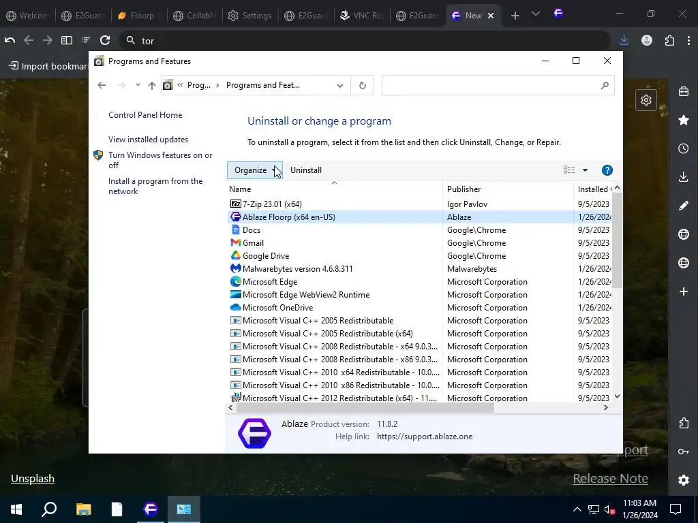This screenshot has height=523, width=698.
Task: Open Install a program from the network
Action: click(x=155, y=187)
